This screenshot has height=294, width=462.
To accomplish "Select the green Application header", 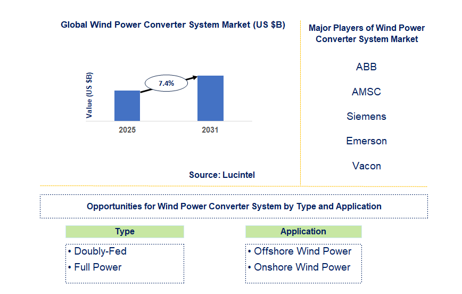I will tap(303, 232).
